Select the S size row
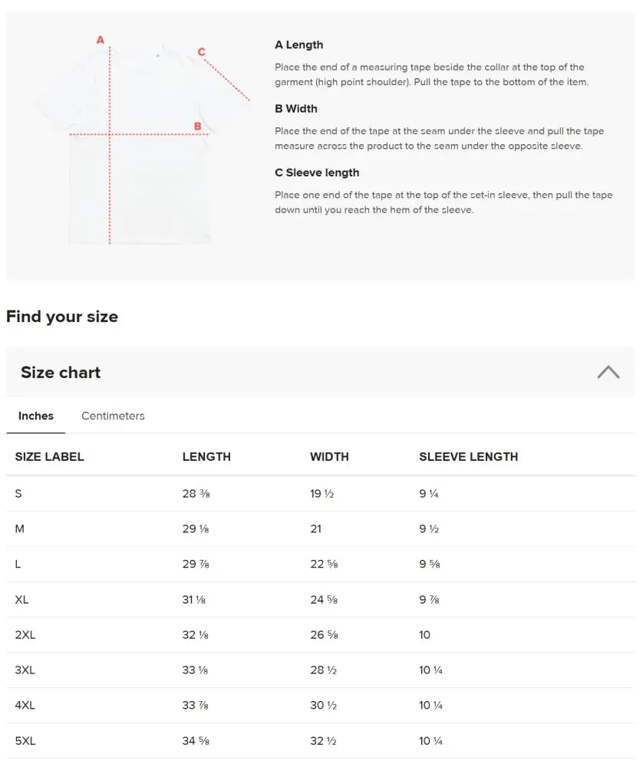The height and width of the screenshot is (767, 643). 321,493
